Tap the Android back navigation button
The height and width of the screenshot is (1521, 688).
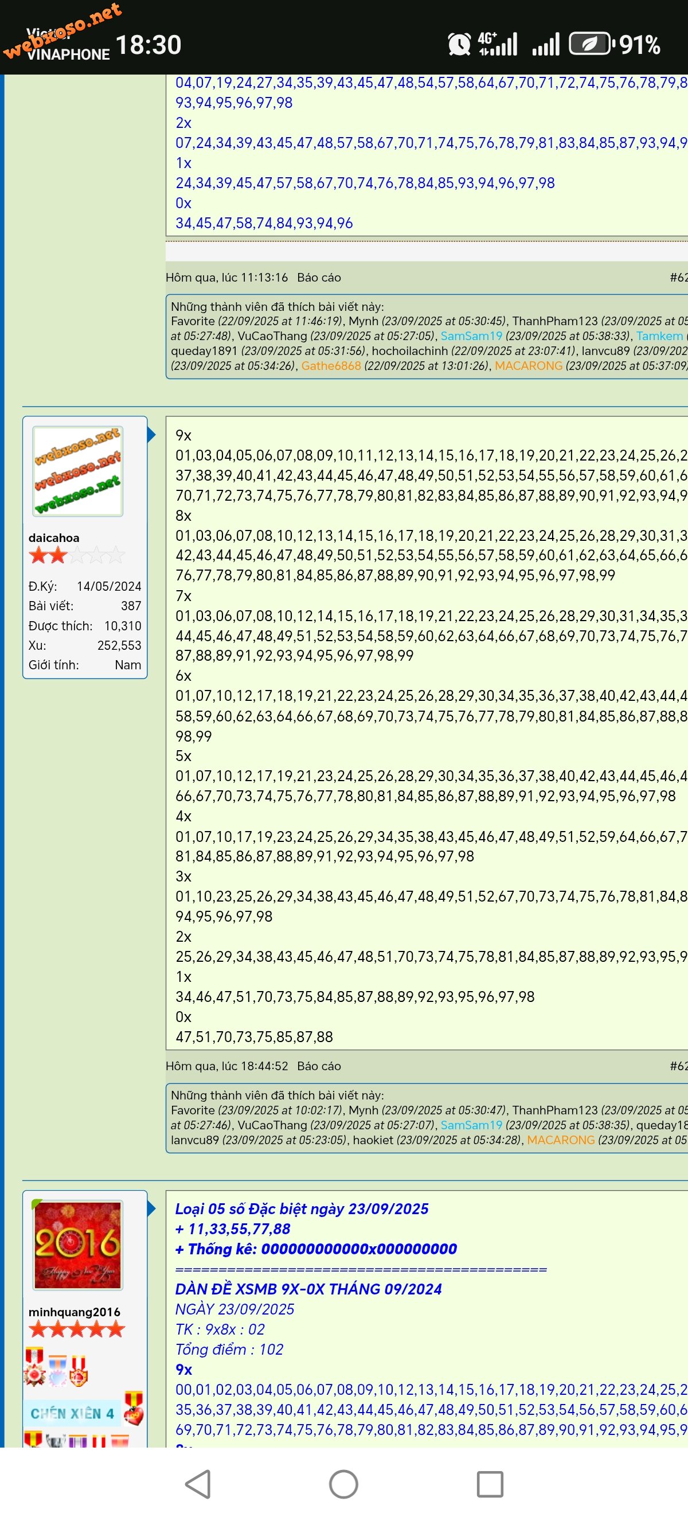199,1484
